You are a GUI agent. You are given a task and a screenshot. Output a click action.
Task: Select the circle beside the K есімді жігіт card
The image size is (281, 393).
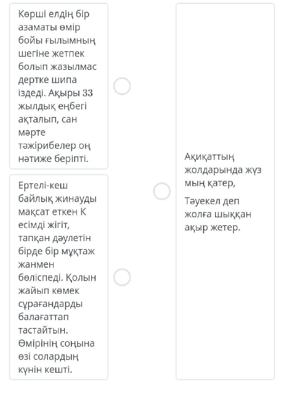(122, 277)
